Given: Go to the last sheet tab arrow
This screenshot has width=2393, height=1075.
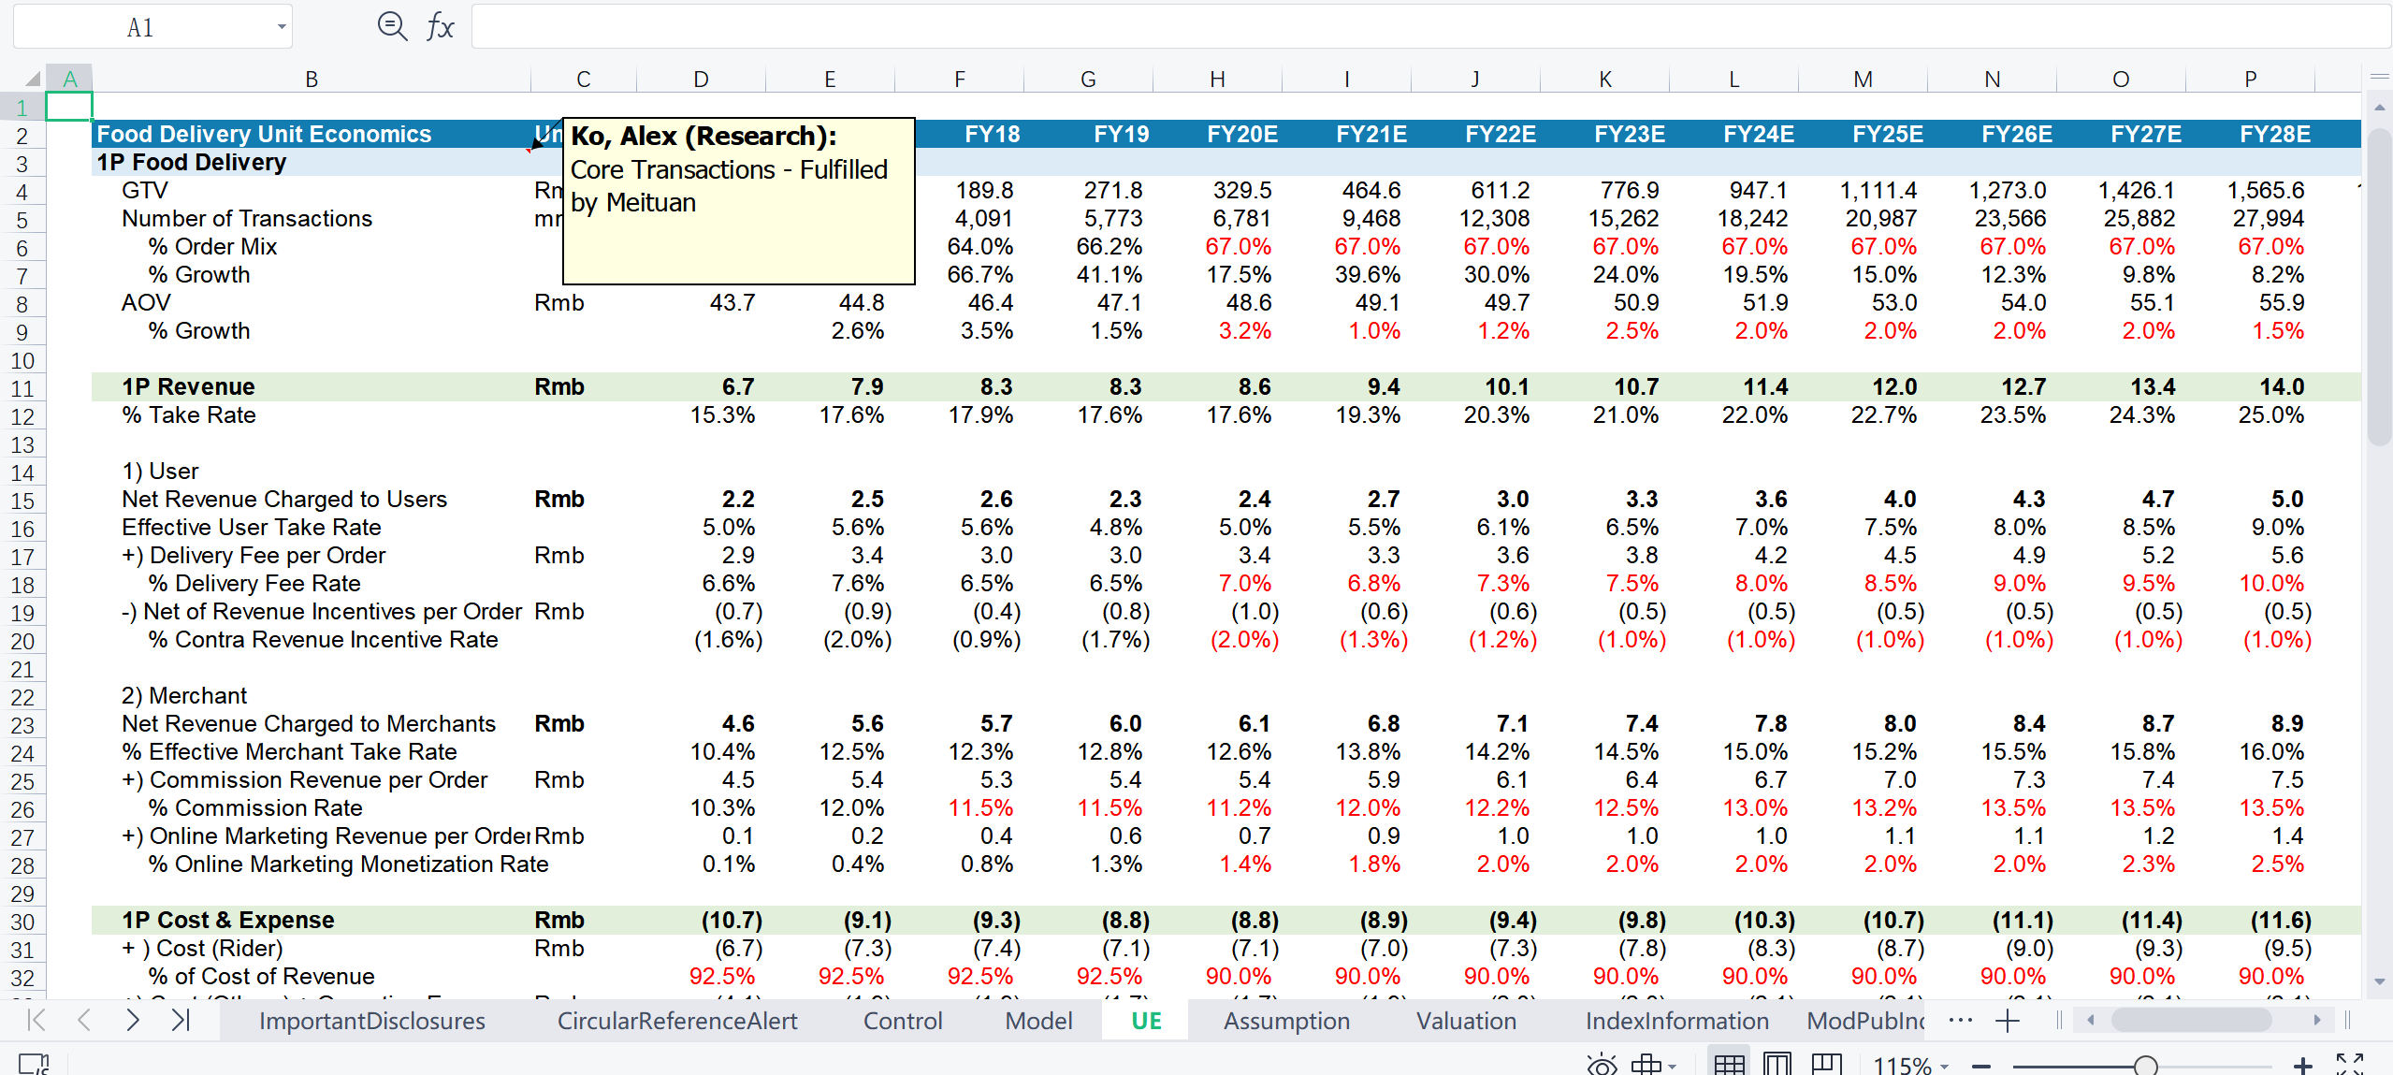Looking at the screenshot, I should pos(181,1020).
